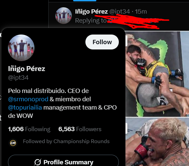Click the small tweet author avatar

click(x=64, y=16)
